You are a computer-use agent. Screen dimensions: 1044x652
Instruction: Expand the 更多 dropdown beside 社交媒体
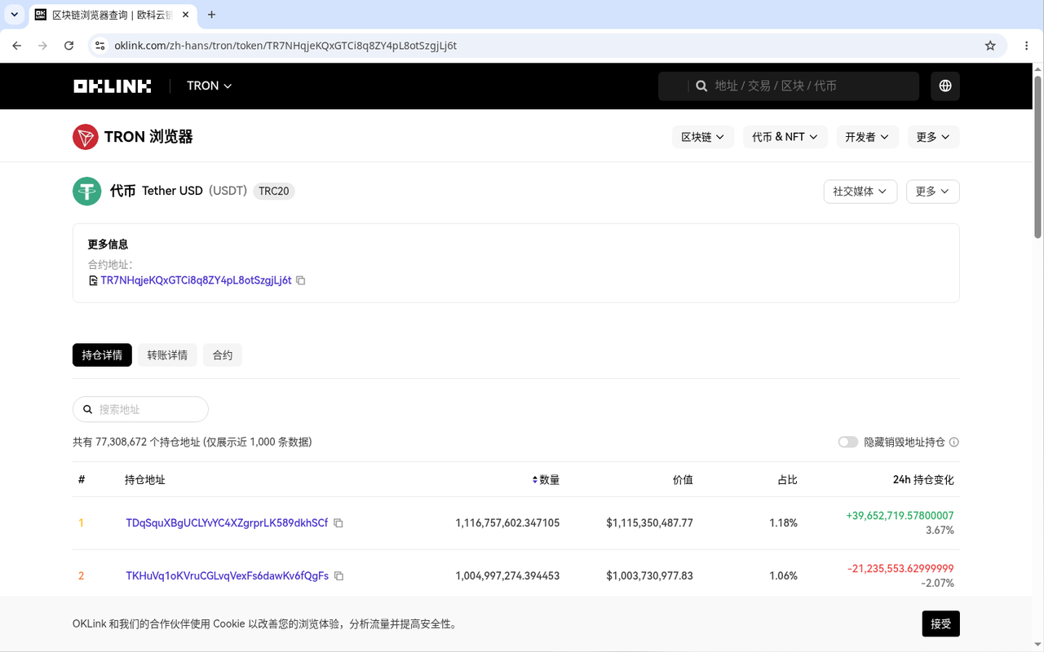click(x=933, y=192)
